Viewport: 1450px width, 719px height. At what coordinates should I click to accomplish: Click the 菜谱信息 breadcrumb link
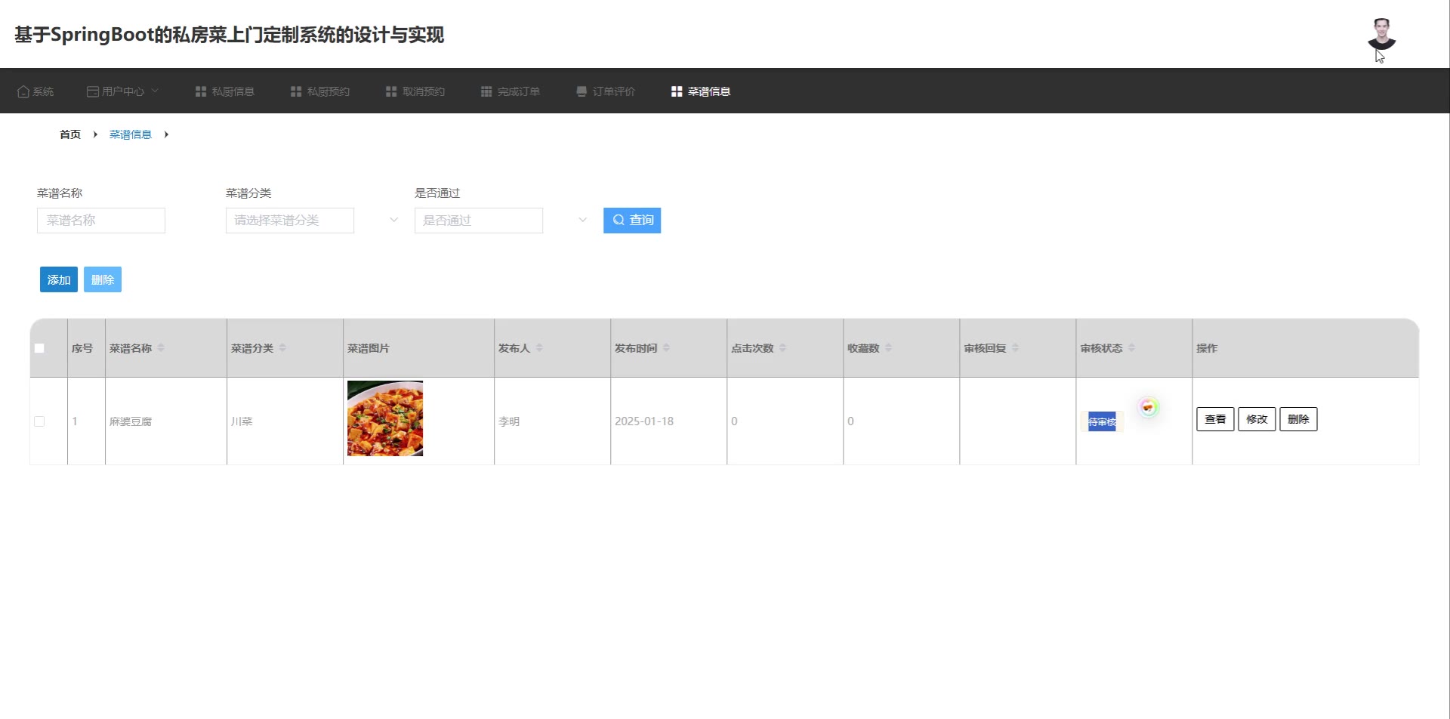[x=131, y=134]
